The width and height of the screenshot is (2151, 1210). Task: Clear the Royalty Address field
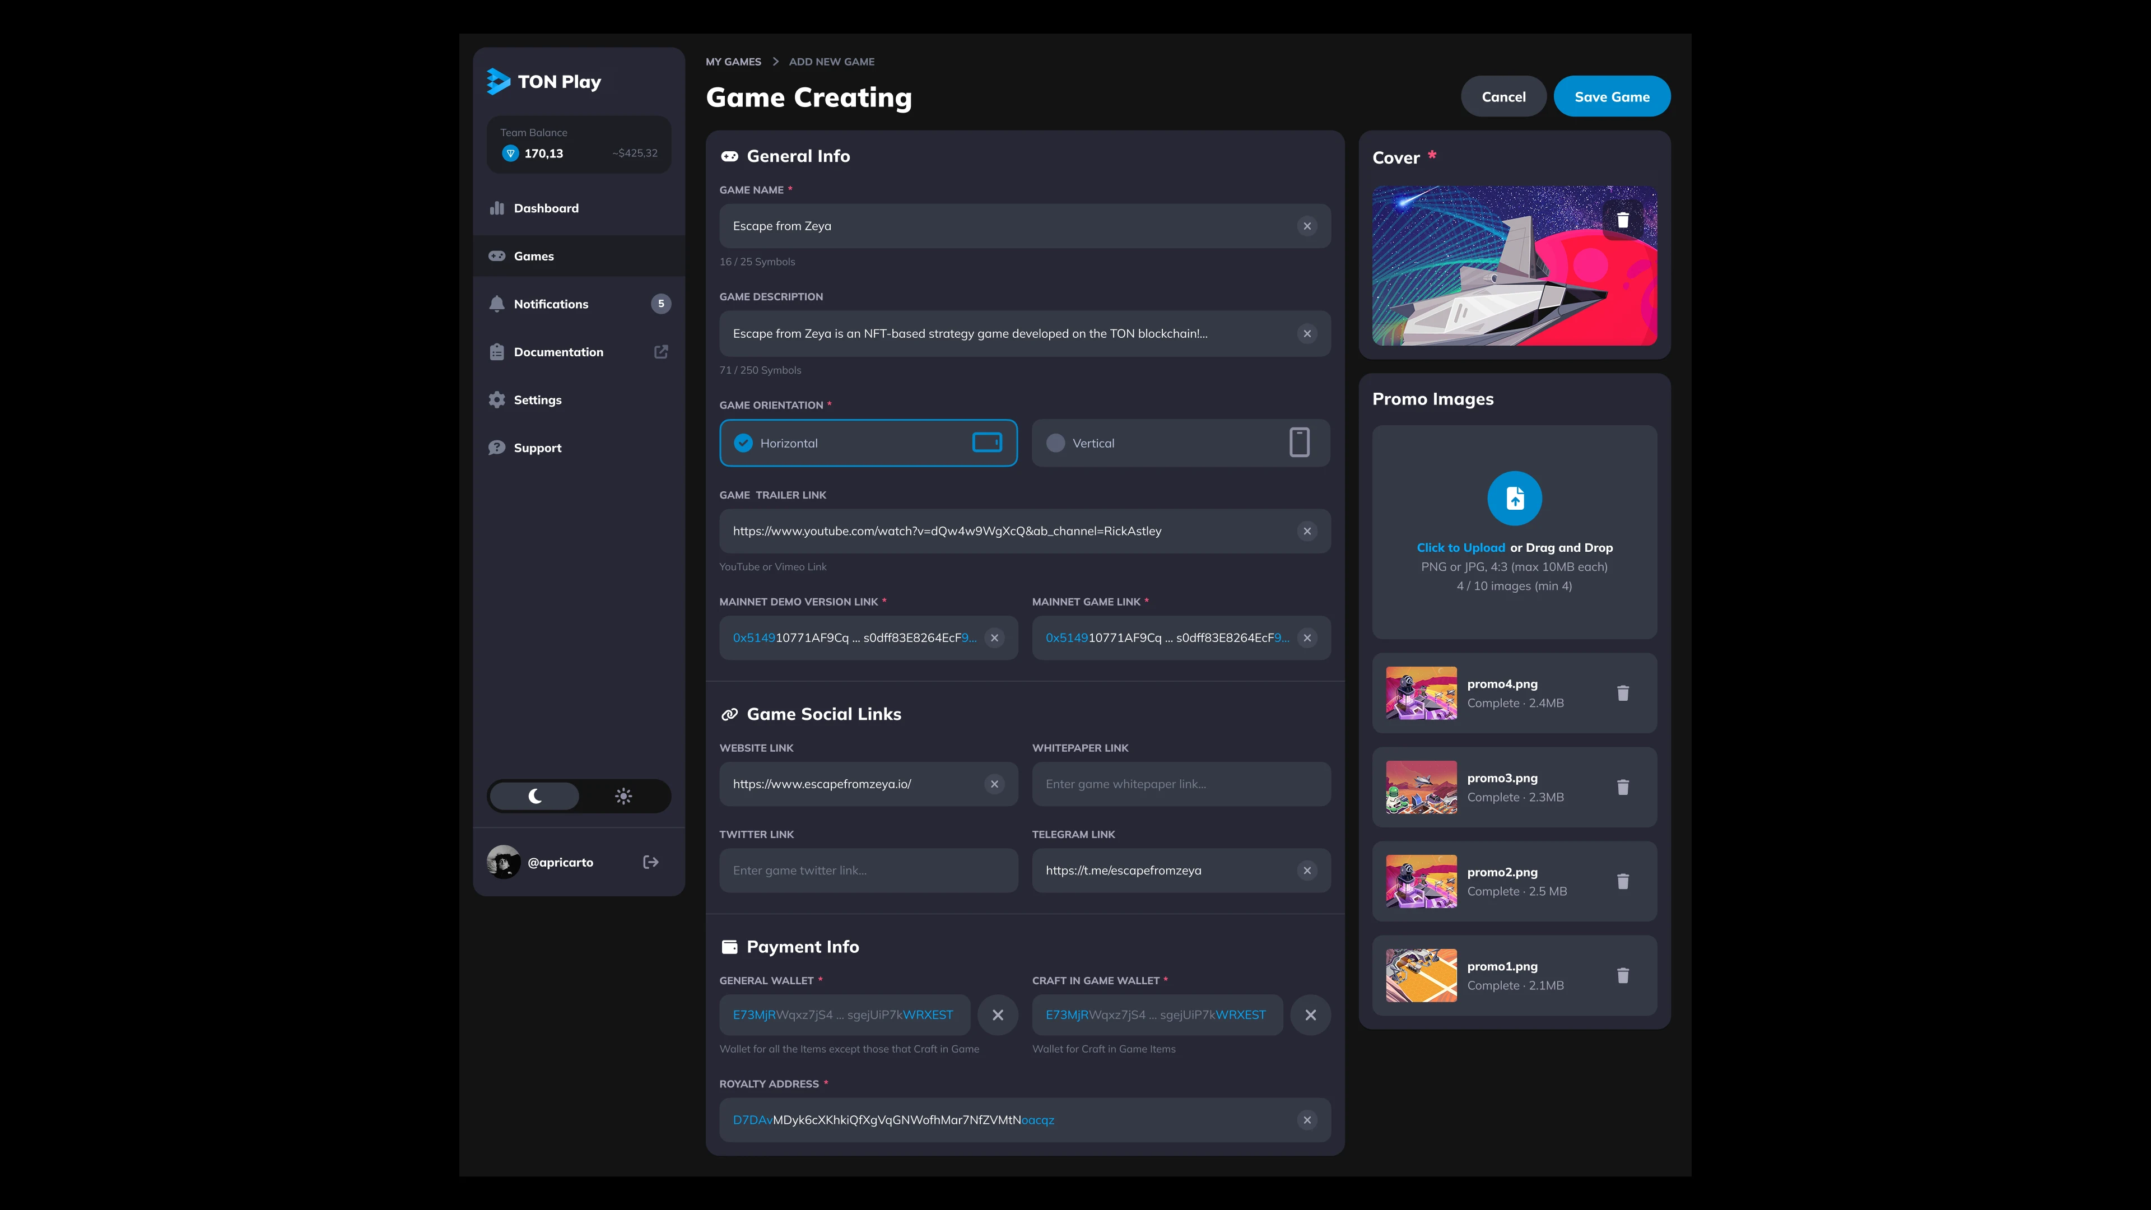[1307, 1120]
